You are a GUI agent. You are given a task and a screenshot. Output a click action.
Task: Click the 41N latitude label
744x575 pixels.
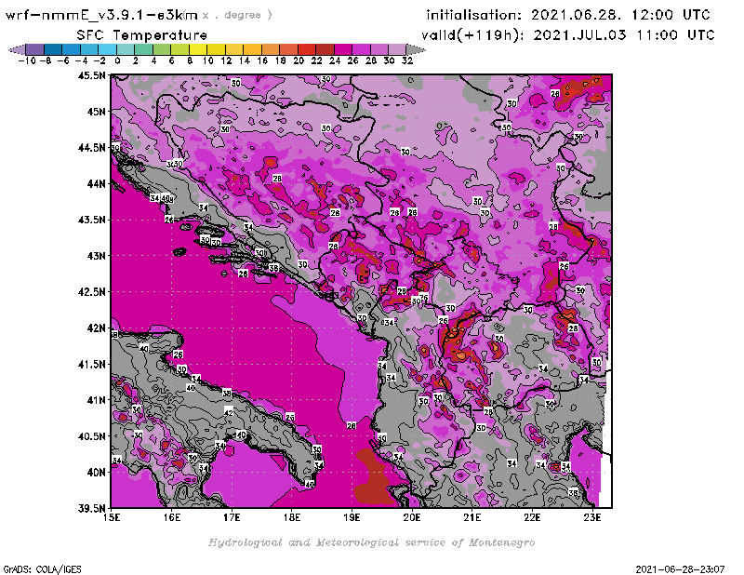pos(96,400)
